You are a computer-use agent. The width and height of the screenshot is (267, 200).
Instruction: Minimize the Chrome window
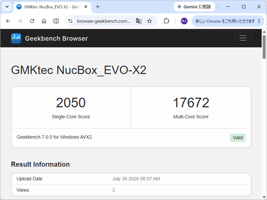point(228,7)
